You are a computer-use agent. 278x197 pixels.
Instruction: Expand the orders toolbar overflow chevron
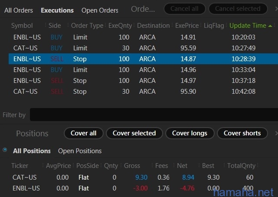(x=276, y=9)
